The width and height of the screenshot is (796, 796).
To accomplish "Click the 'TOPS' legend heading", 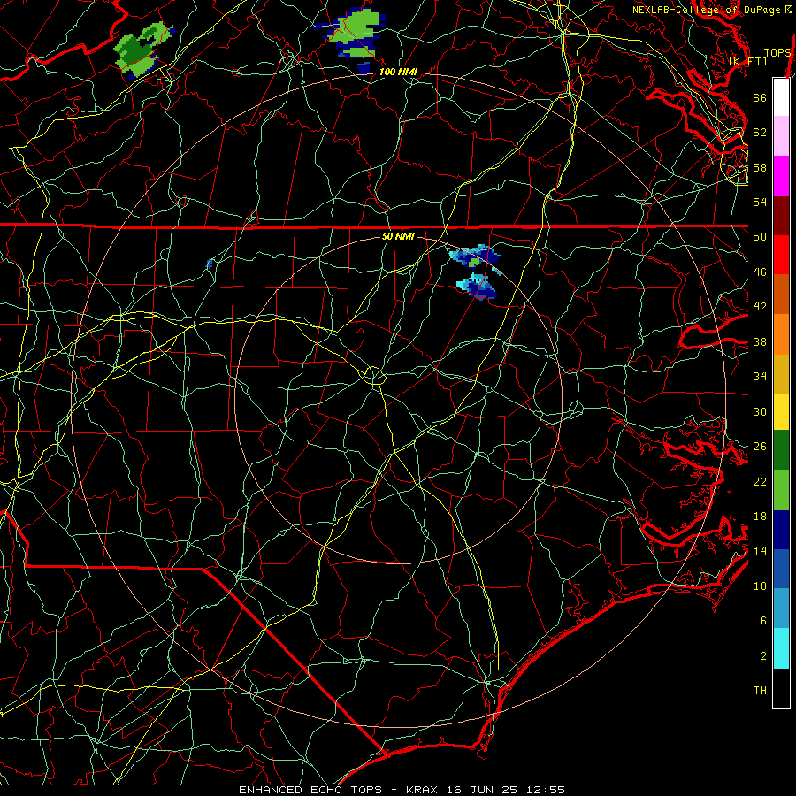I will point(777,53).
